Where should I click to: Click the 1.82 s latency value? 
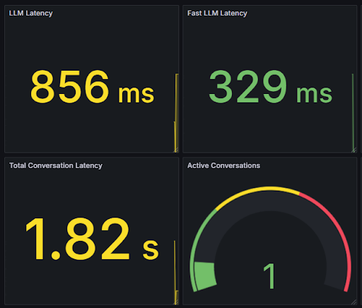pos(92,239)
